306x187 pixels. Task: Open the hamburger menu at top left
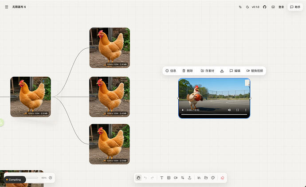click(7, 7)
